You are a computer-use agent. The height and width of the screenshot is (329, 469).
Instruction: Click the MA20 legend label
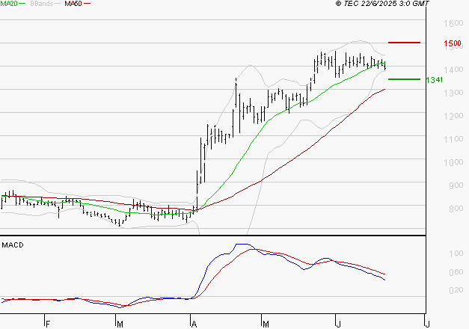[x=9, y=4]
